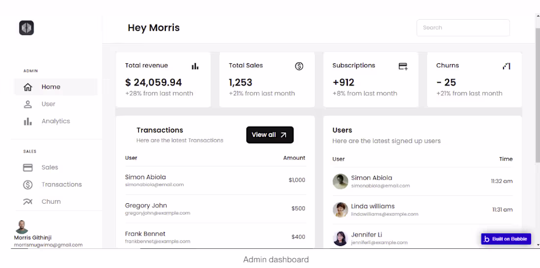Click Linda Williams' profile picture
Viewport: 540px width, 268px height.
340,210
